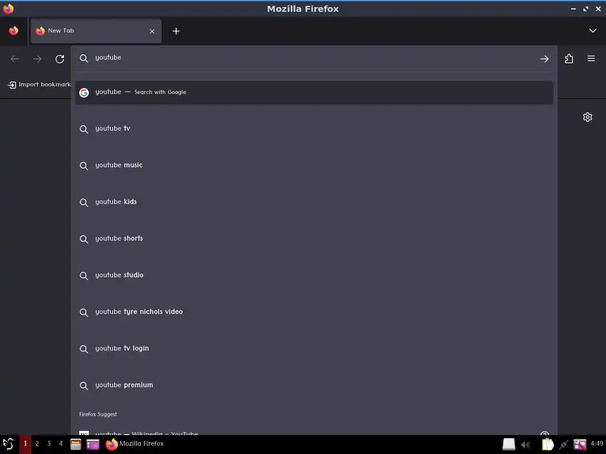
Task: Click the Firefox logo in the title bar
Action: [x=8, y=8]
